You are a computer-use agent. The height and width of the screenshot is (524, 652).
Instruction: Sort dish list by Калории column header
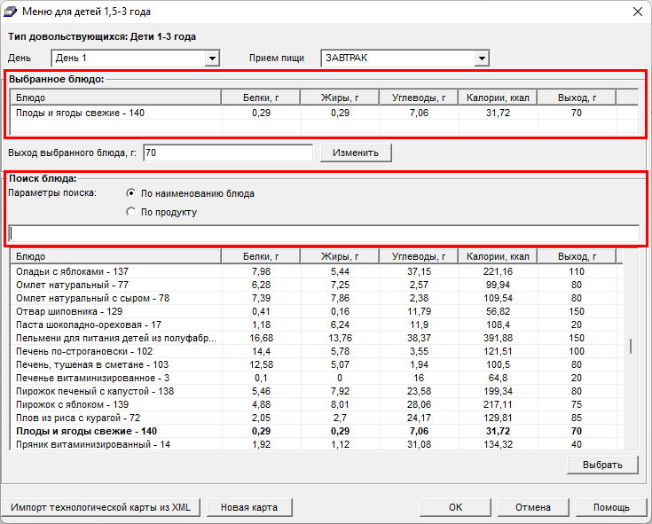(498, 256)
